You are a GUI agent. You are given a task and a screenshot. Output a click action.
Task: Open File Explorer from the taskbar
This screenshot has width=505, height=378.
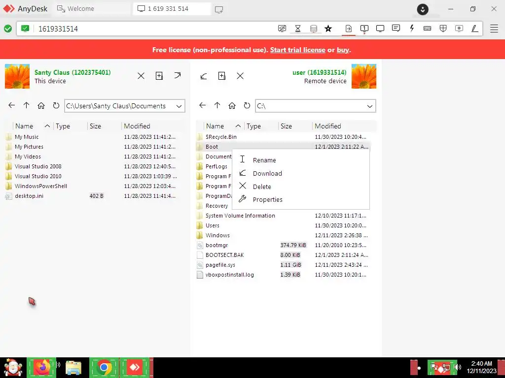73,368
